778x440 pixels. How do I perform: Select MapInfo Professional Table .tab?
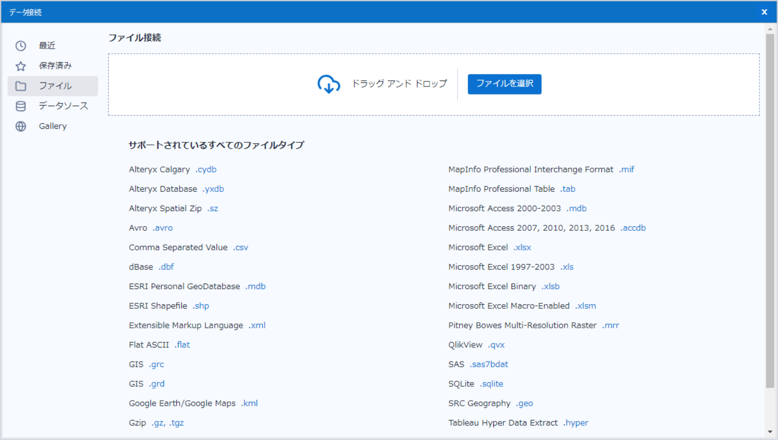pos(512,189)
